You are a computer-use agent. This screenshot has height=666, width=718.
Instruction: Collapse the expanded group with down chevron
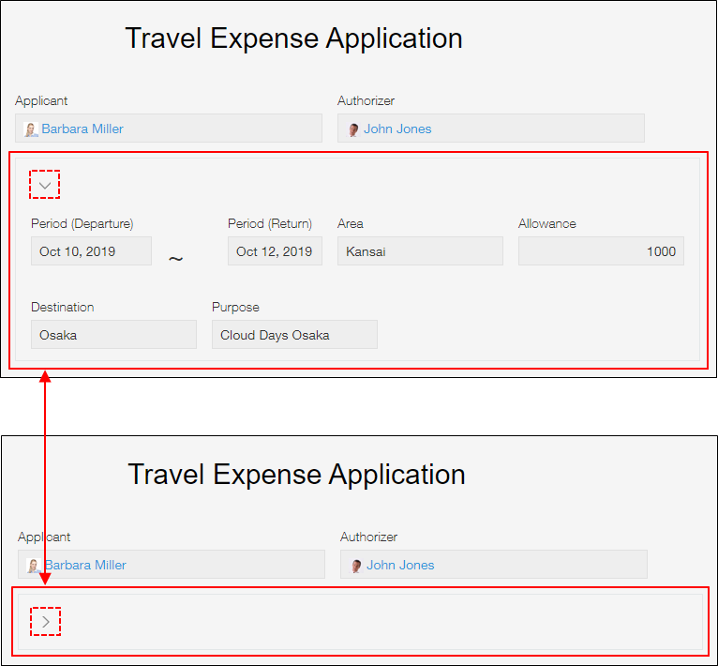[x=45, y=185]
